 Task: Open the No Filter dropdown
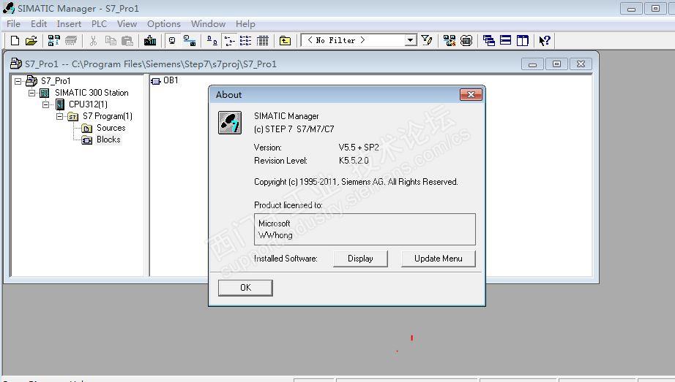(411, 40)
